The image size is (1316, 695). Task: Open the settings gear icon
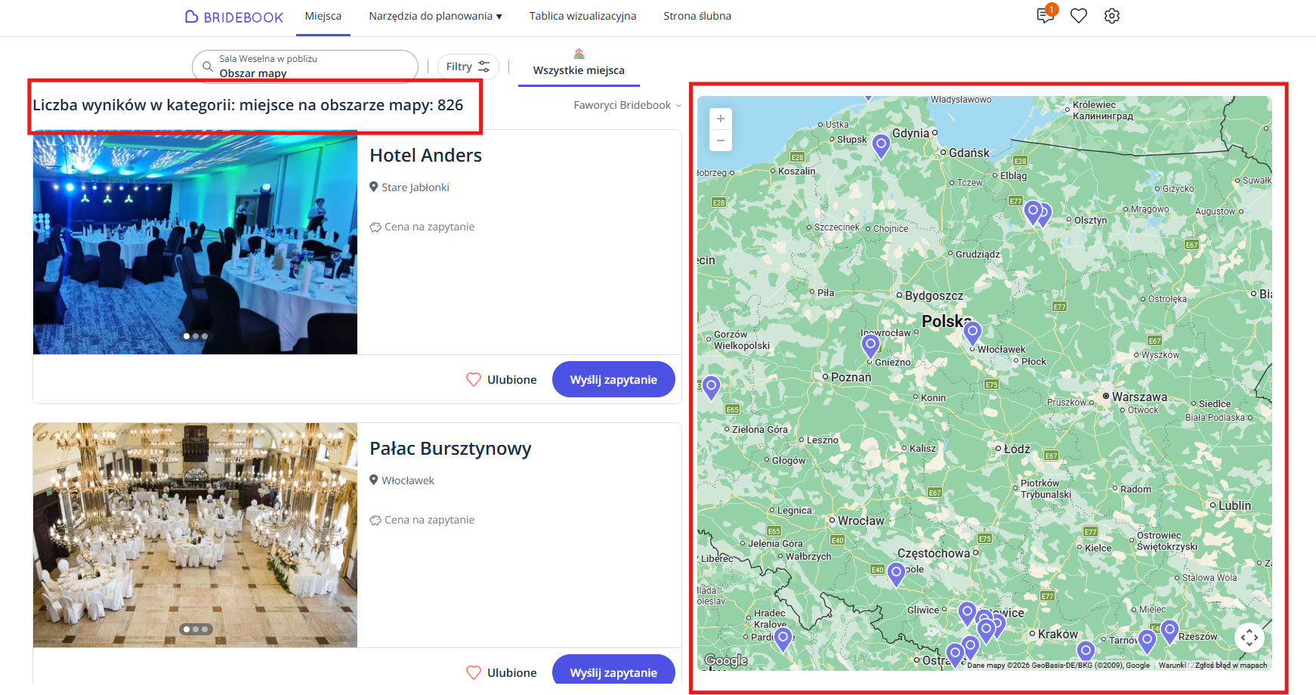tap(1111, 16)
